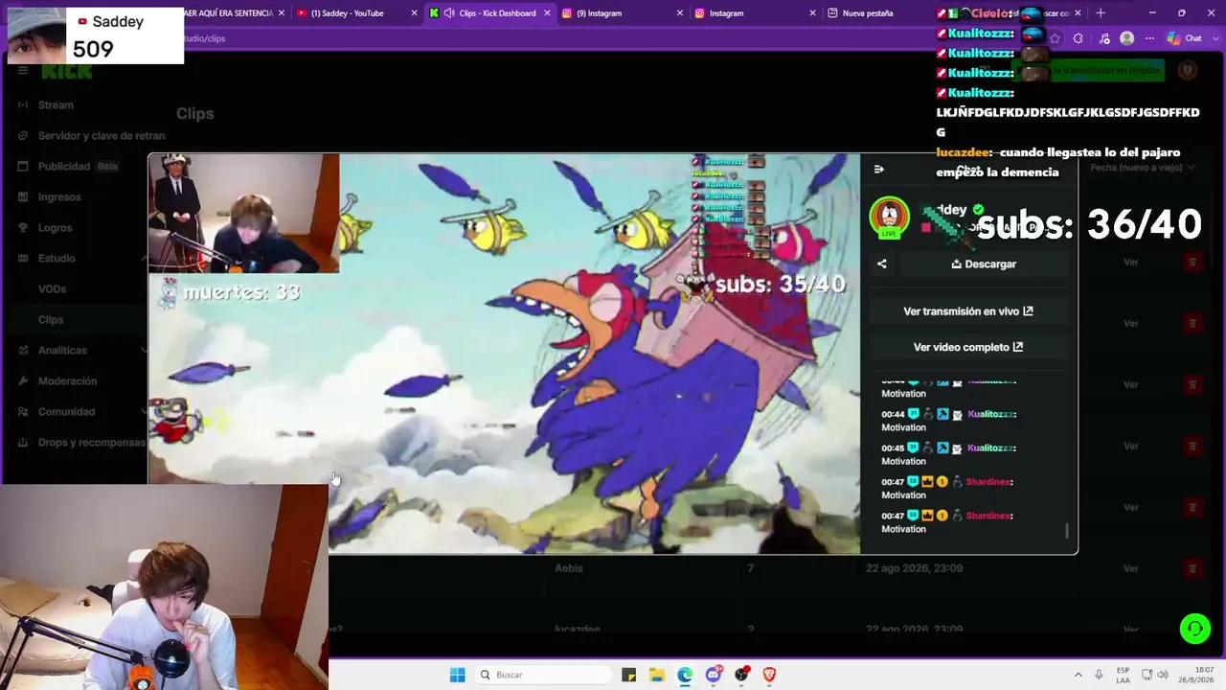Viewport: 1226px width, 690px height.
Task: Expand the Analíticas submenu chevron
Action: point(144,350)
